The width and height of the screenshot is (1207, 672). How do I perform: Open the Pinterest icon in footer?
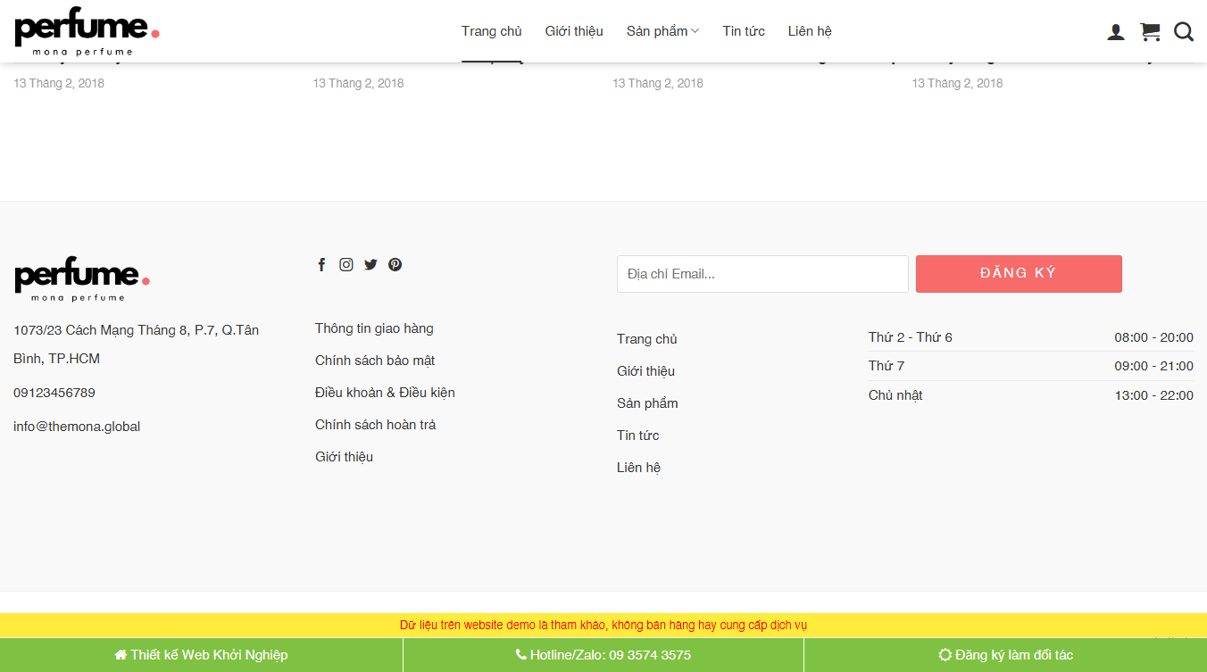[x=395, y=264]
